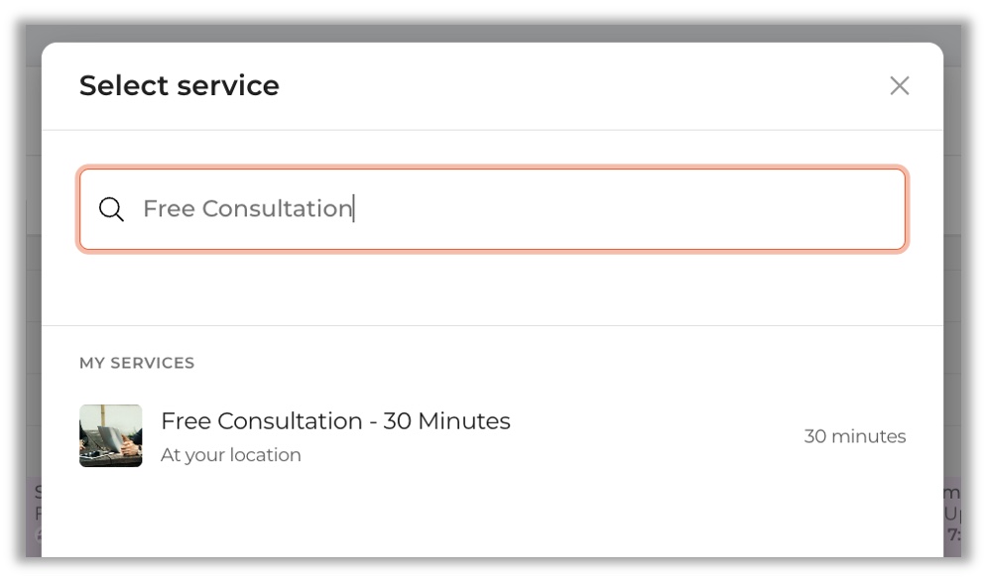Choose "Free Consultation - 30 Minutes" service title
The width and height of the screenshot is (988, 577).
(335, 421)
